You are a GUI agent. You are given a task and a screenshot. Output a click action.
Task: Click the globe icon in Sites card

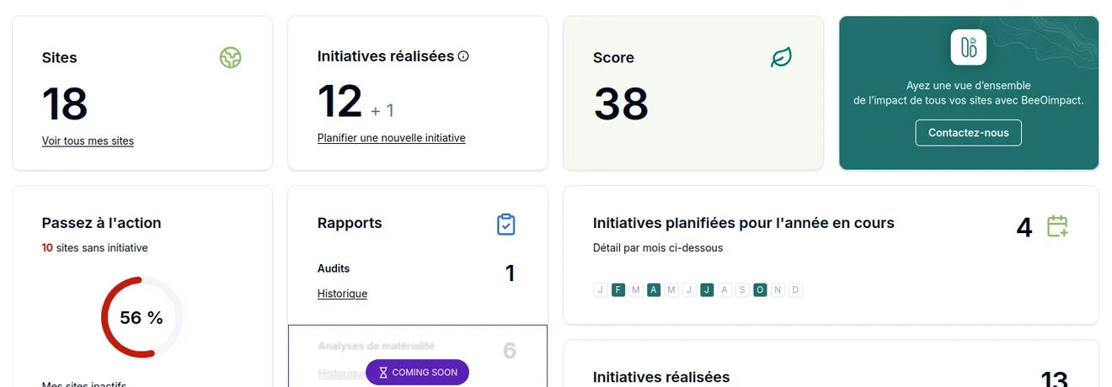[x=230, y=58]
